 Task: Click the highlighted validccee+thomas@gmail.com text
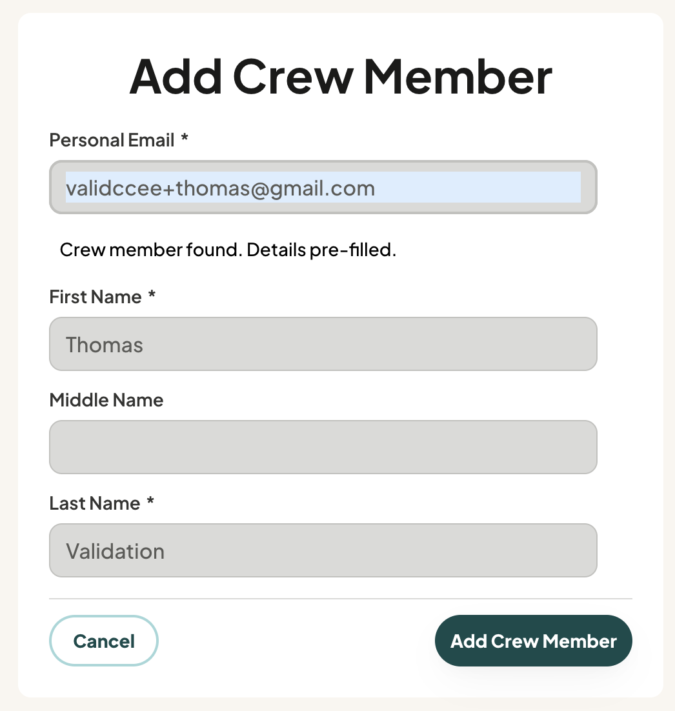[221, 188]
